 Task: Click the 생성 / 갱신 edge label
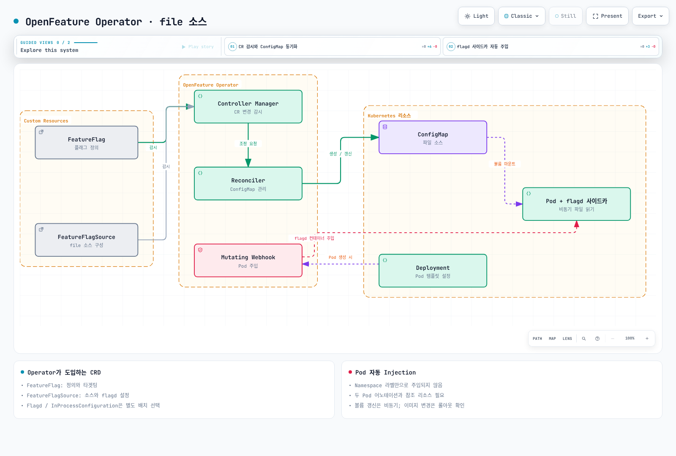click(x=341, y=154)
